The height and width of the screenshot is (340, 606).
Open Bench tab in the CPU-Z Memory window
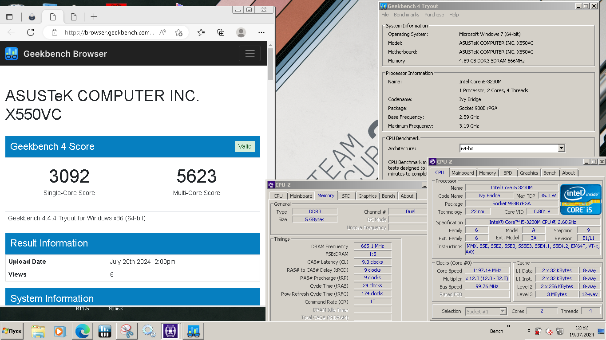pos(388,196)
